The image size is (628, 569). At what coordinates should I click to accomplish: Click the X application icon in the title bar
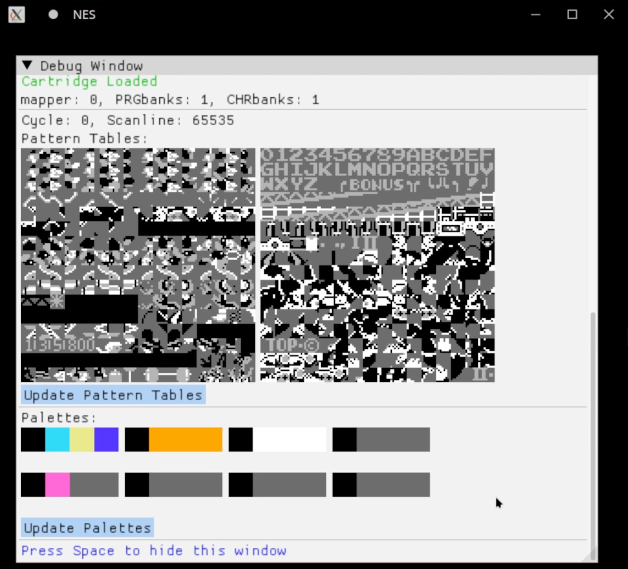16,14
